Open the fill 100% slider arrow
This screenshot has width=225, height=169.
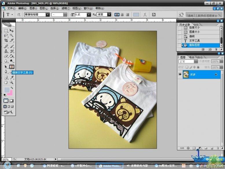point(222,67)
